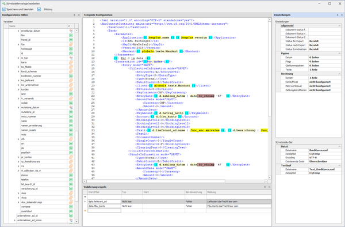
Task: Expand the vkxx_teilaenderungs tree node
Action: [x=18, y=202]
